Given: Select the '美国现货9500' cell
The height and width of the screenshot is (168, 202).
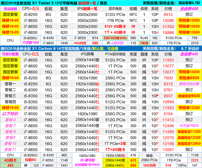Looking at the screenshot, I should [x=189, y=96].
